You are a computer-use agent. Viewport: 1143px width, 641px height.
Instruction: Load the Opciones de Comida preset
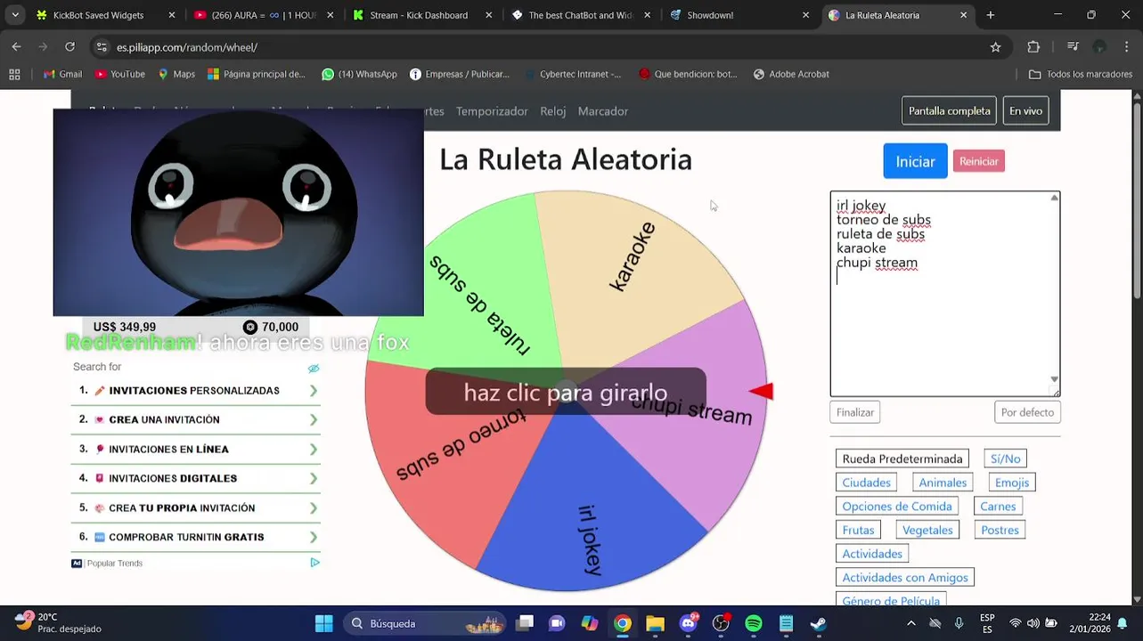pyautogui.click(x=897, y=506)
